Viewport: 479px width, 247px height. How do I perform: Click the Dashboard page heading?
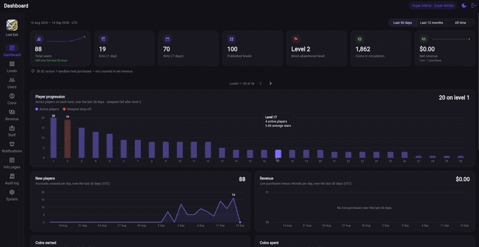(16, 5)
